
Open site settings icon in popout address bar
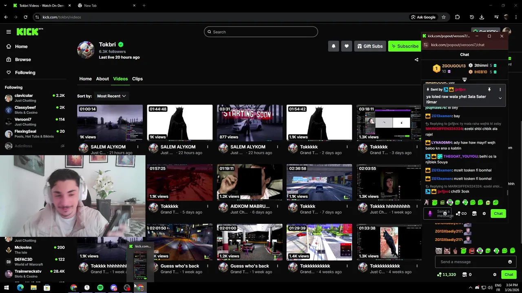tap(426, 45)
